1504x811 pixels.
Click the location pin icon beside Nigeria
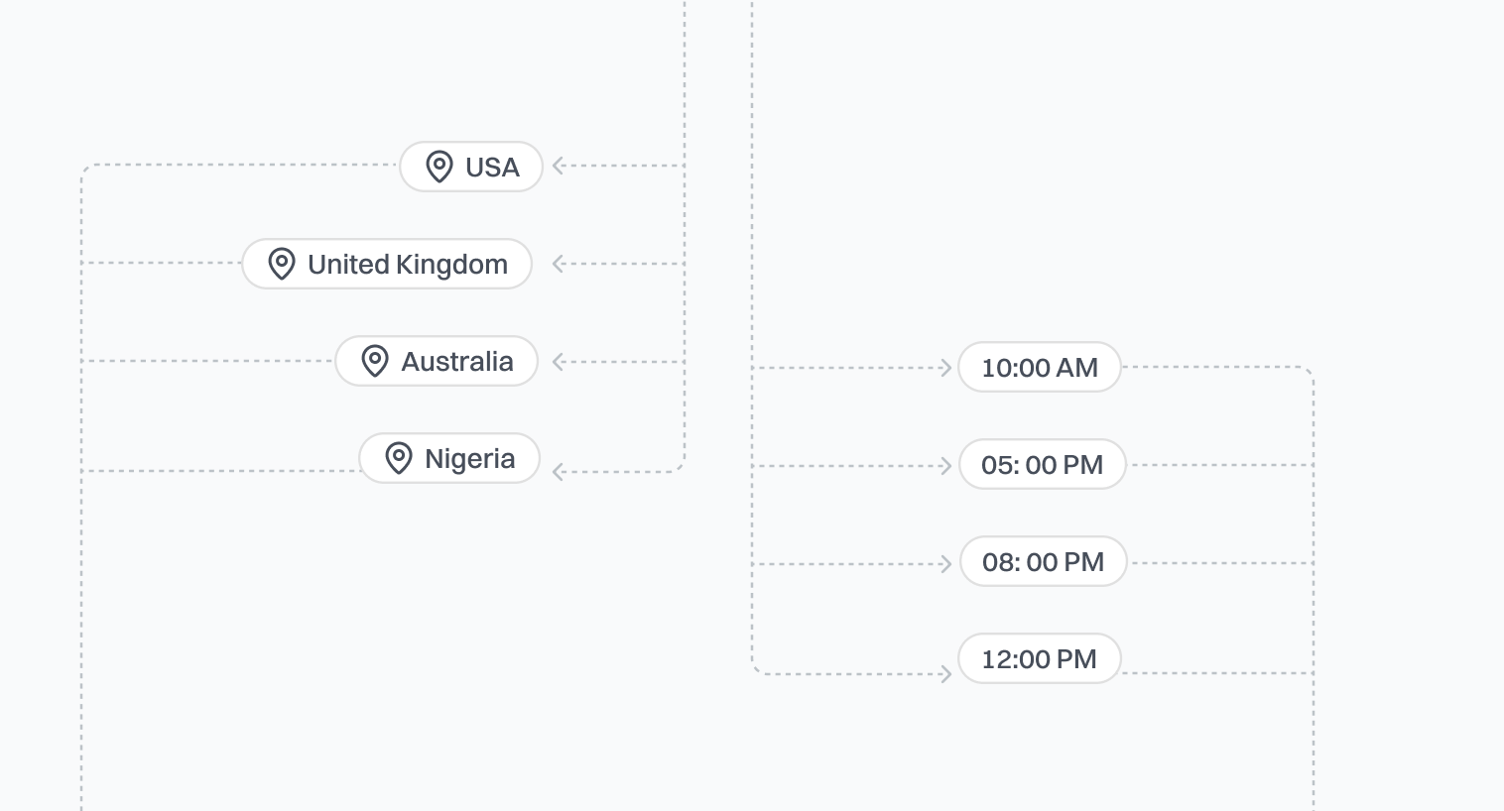coord(399,458)
